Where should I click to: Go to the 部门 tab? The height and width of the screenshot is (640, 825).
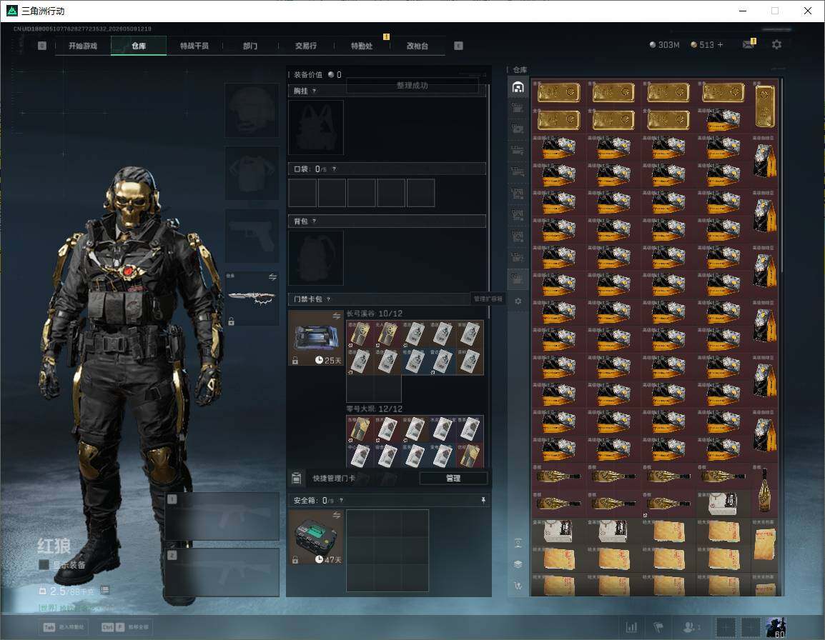point(250,46)
